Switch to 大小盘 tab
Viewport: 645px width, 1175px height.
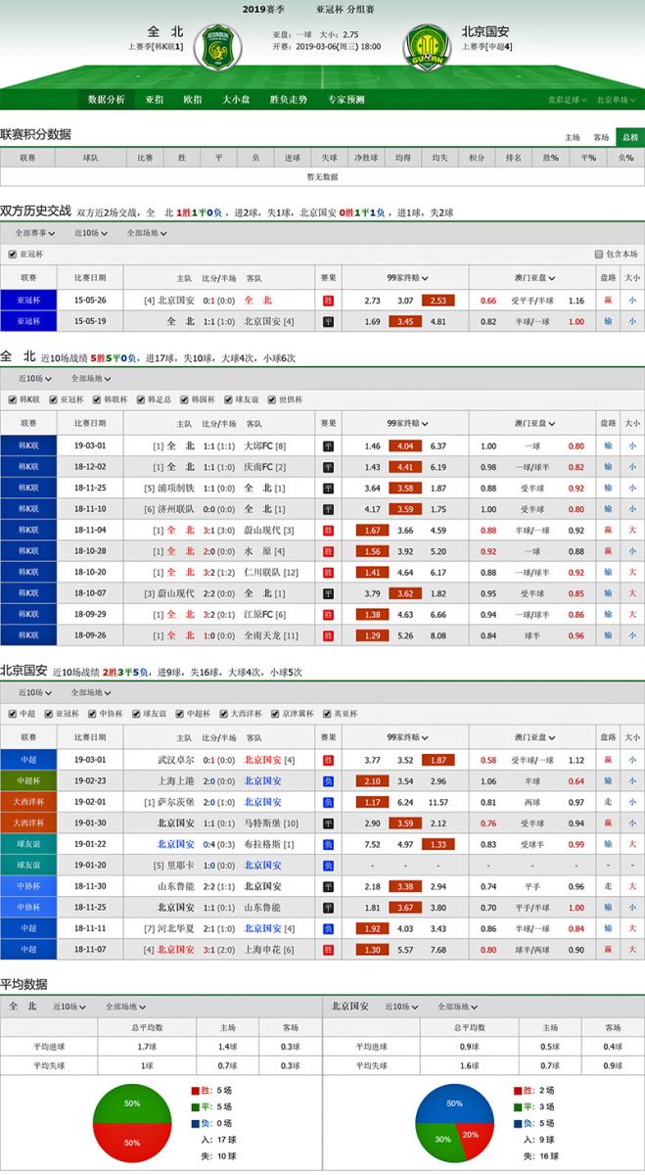235,99
